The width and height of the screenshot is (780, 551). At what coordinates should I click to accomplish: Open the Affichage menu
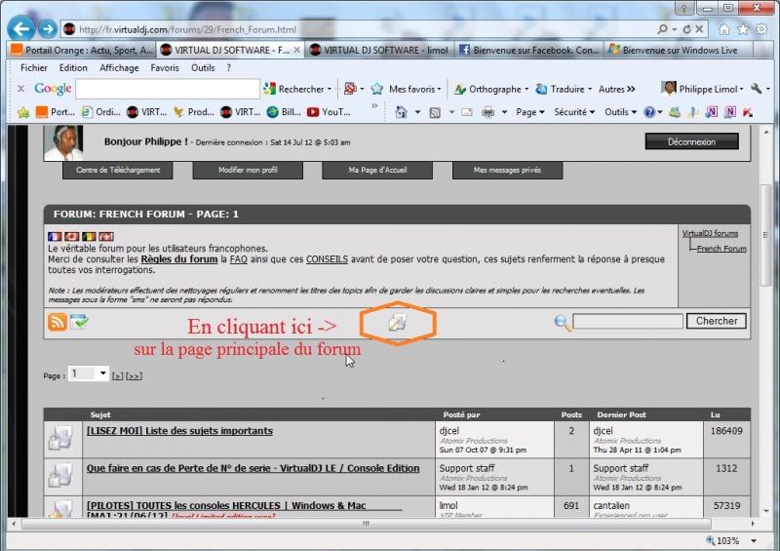[x=119, y=68]
